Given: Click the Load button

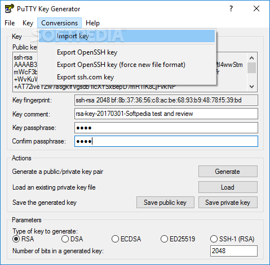Looking at the screenshot, I should click(228, 187).
